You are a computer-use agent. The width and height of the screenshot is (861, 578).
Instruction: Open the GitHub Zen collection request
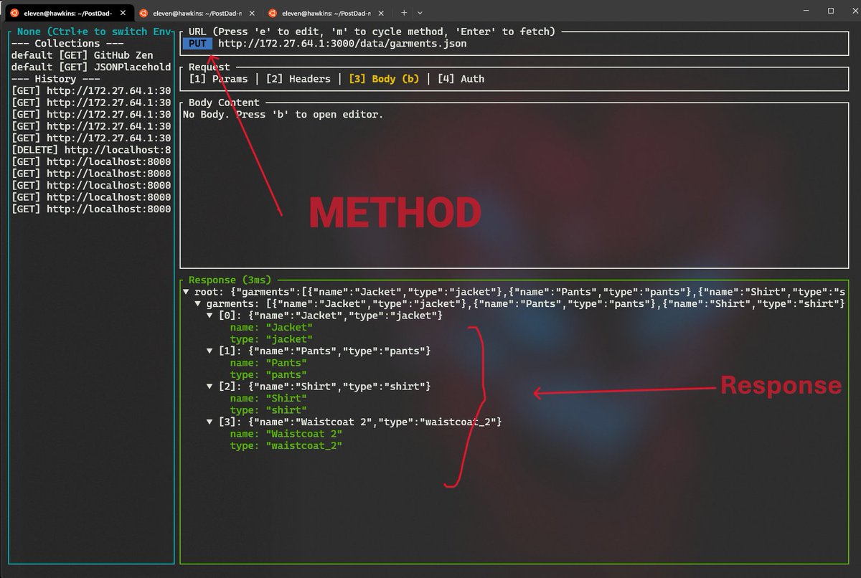click(83, 55)
